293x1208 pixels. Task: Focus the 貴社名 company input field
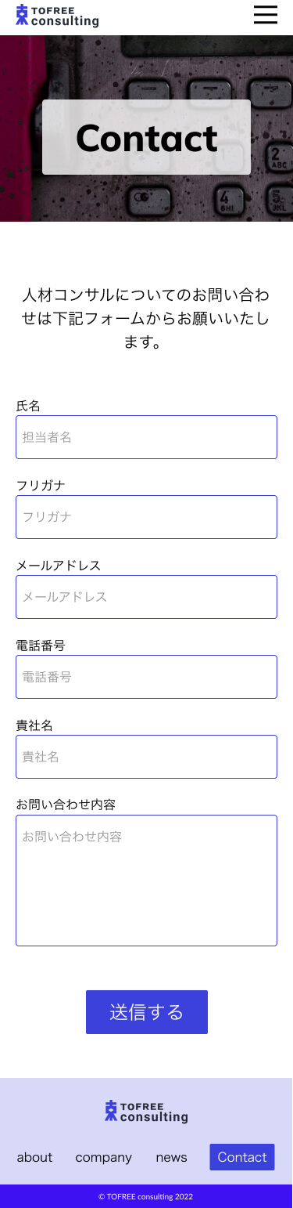146,757
